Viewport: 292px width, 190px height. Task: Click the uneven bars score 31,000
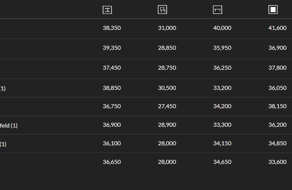(x=167, y=28)
